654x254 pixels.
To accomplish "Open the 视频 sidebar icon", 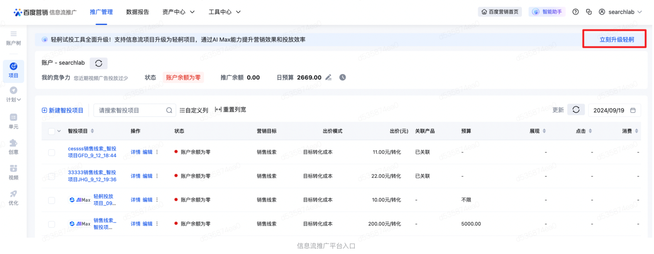I will click(14, 168).
